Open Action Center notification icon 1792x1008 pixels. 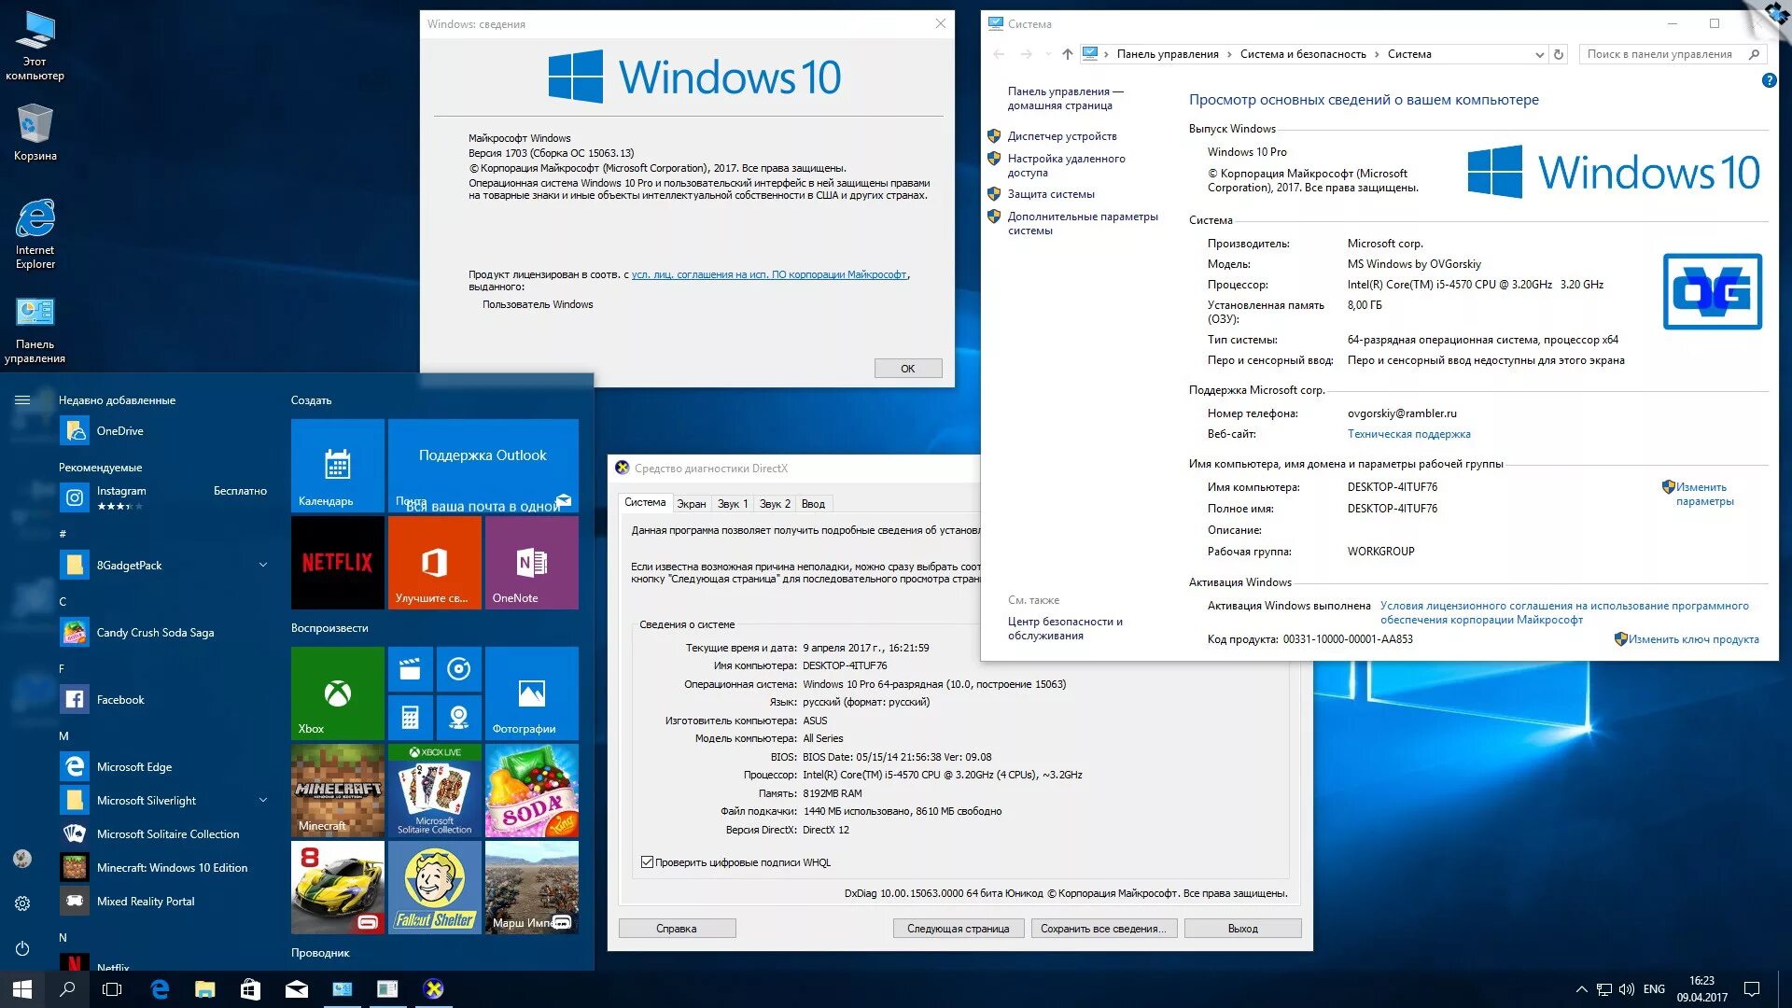tap(1752, 989)
